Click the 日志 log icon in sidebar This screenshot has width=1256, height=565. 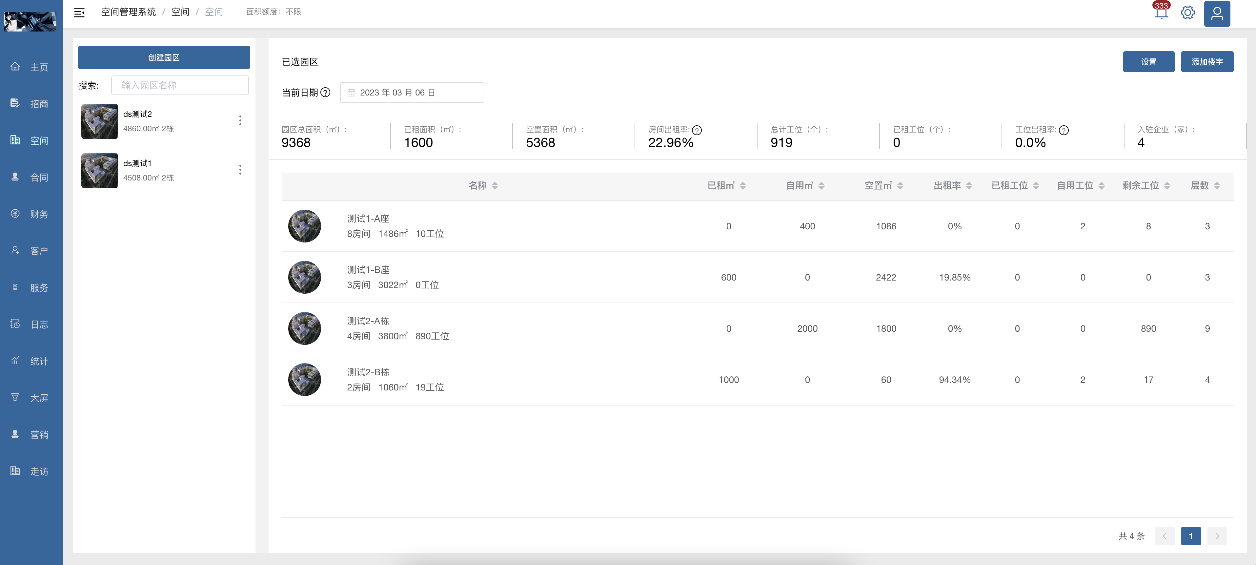(x=15, y=324)
